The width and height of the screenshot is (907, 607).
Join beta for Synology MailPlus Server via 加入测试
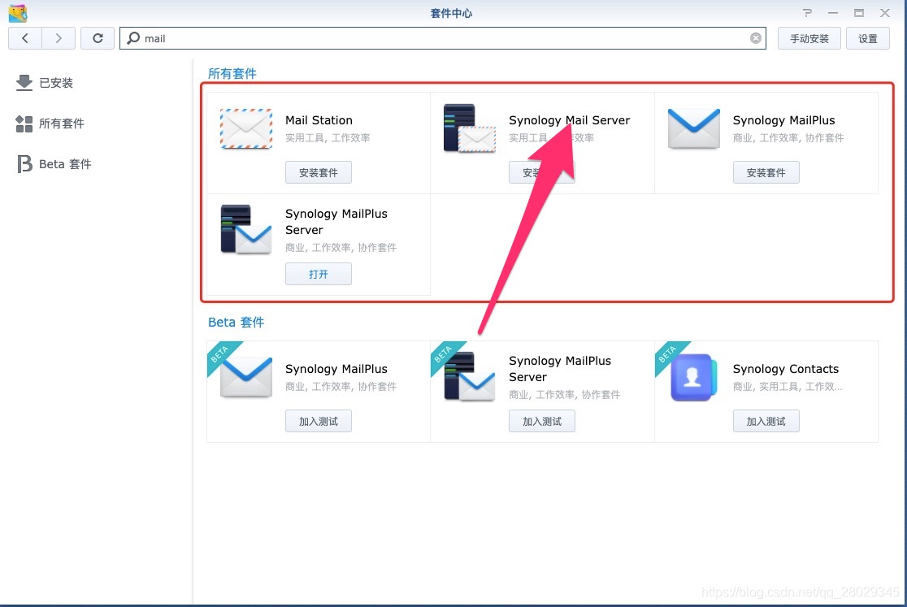(542, 421)
